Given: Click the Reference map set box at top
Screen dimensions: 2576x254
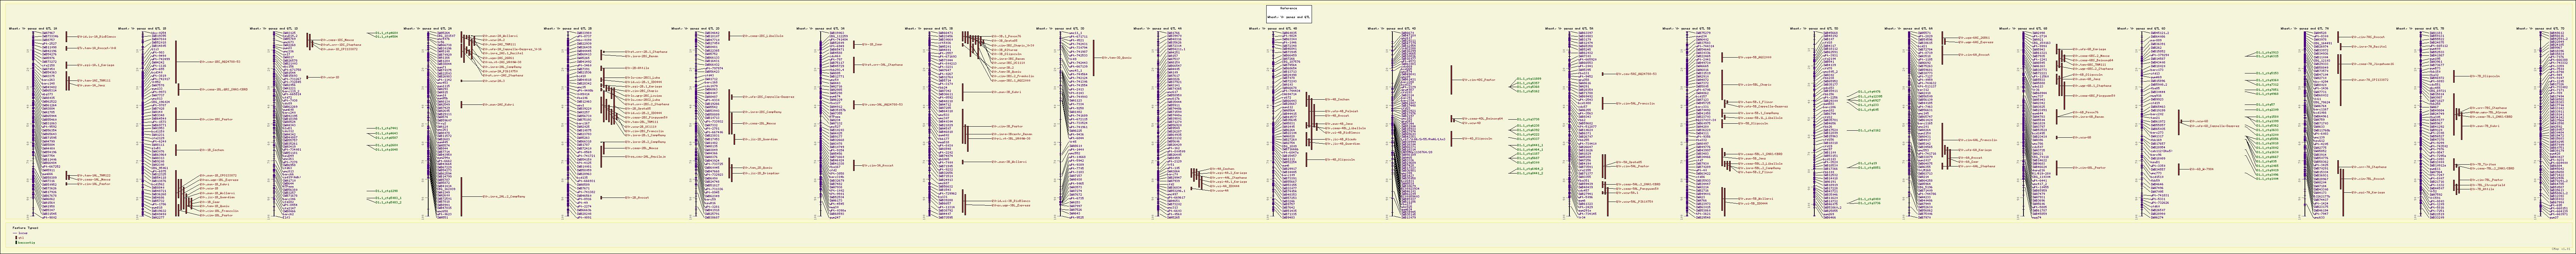Looking at the screenshot, I should 1288,13.
